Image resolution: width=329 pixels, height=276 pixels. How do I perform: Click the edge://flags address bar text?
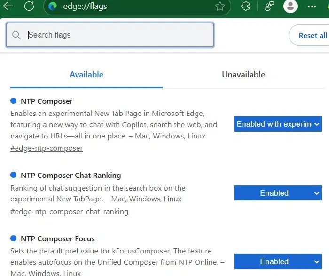coord(85,6)
